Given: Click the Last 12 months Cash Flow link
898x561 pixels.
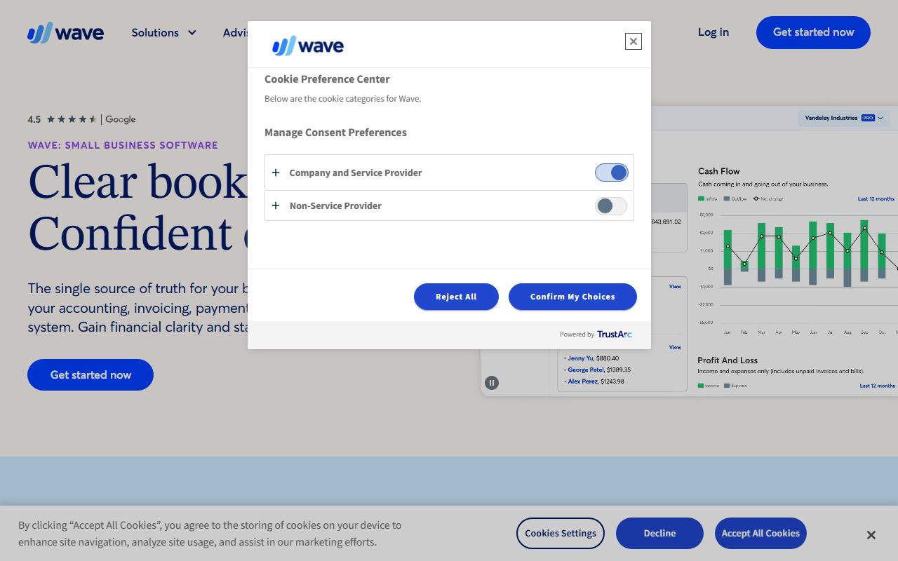Looking at the screenshot, I should pyautogui.click(x=876, y=199).
